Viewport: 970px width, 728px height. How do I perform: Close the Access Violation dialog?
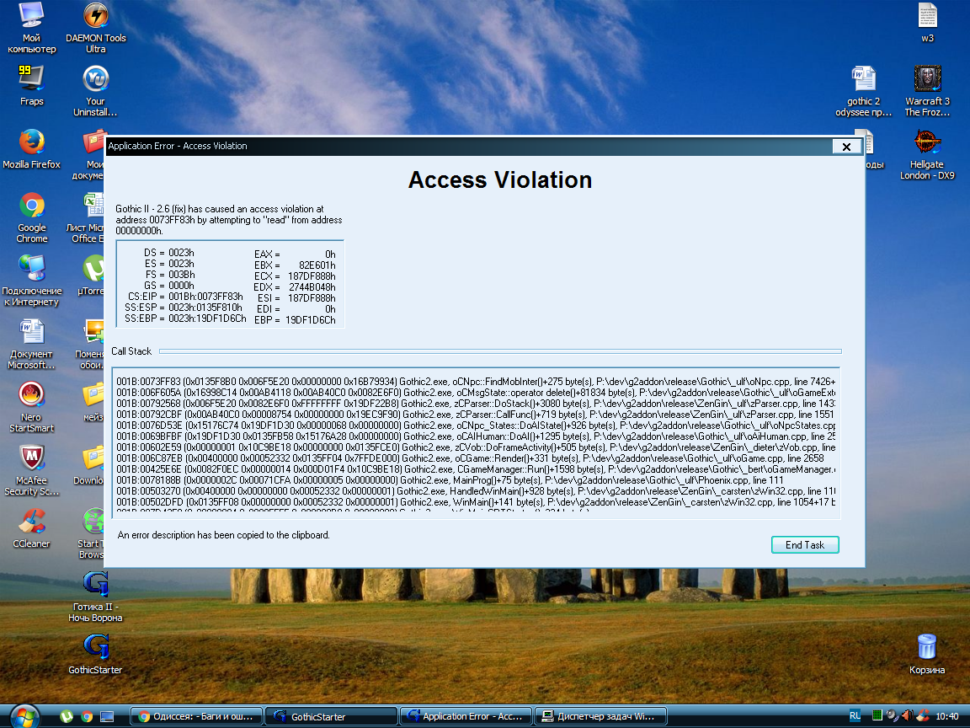[846, 146]
